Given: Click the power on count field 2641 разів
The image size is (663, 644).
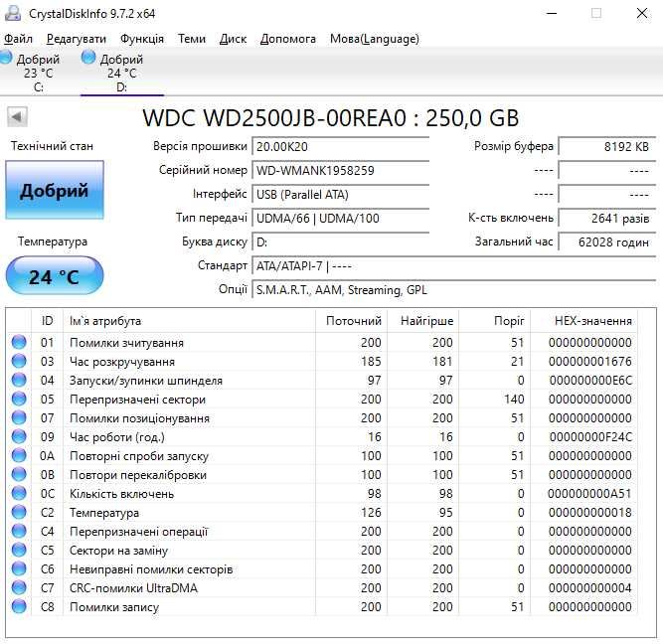Looking at the screenshot, I should (x=606, y=218).
